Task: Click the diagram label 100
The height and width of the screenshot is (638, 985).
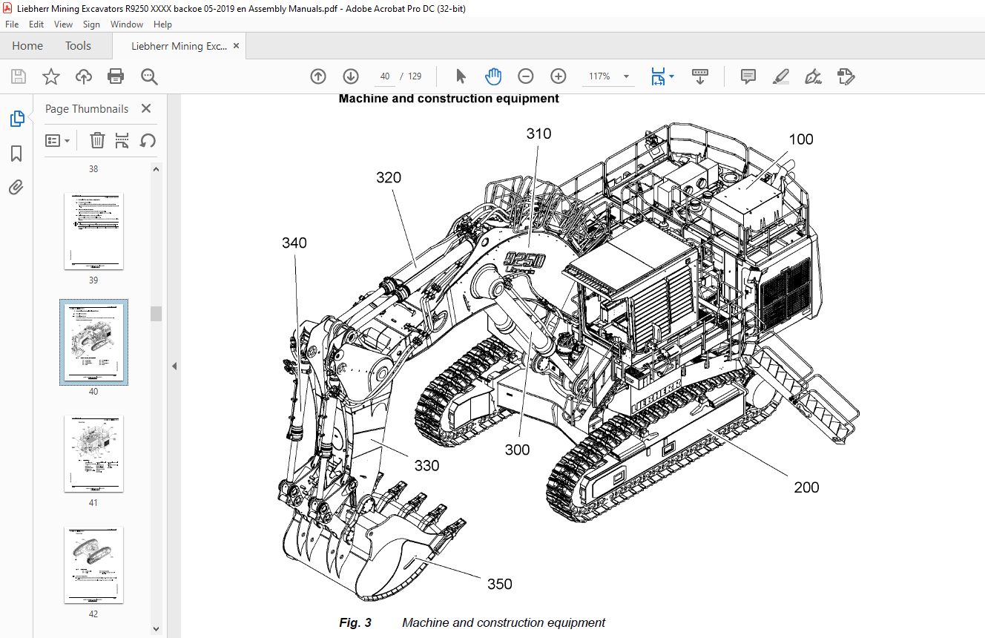Action: point(801,139)
